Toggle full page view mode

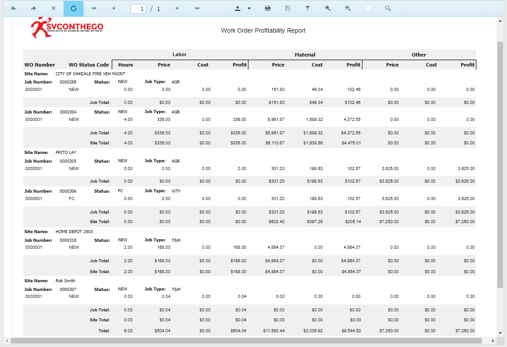tap(368, 8)
